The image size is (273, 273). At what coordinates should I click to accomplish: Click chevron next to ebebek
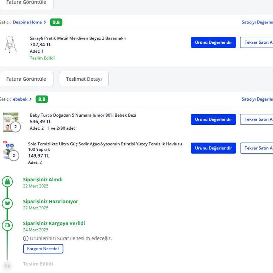point(31,99)
